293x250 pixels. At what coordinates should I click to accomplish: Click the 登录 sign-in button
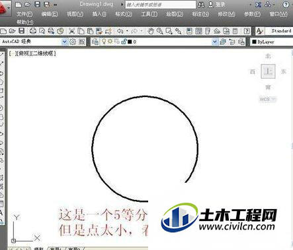click(x=217, y=5)
